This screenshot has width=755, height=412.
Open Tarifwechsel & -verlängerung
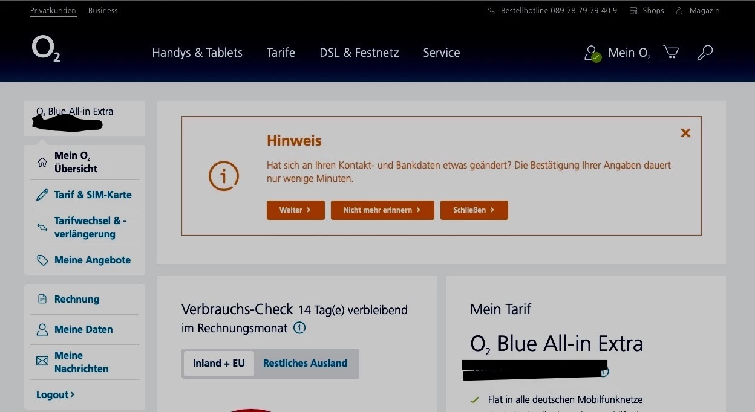coord(90,227)
